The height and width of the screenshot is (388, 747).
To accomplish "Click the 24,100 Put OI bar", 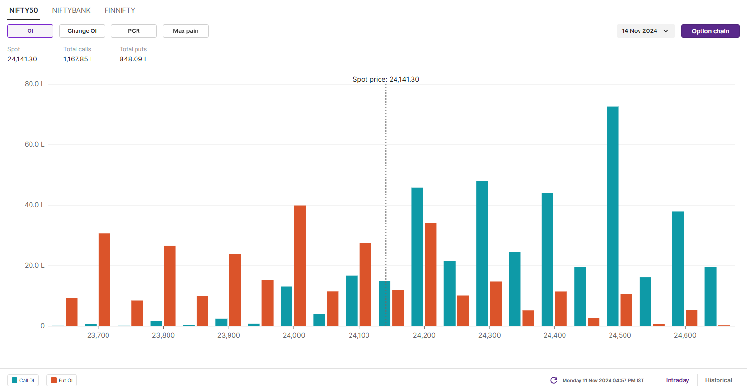I will (366, 284).
